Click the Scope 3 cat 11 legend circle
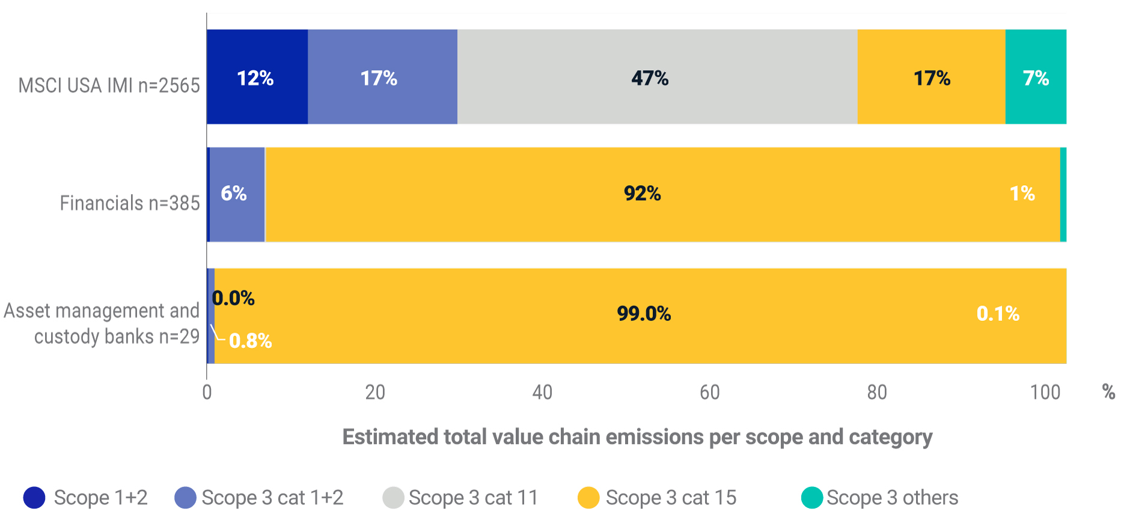The width and height of the screenshot is (1124, 517). click(x=393, y=498)
